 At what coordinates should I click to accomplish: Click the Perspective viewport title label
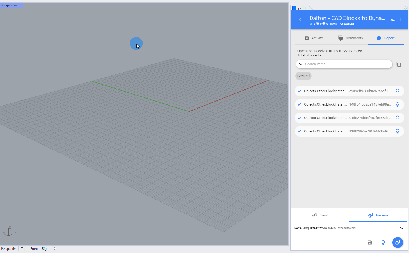point(9,5)
